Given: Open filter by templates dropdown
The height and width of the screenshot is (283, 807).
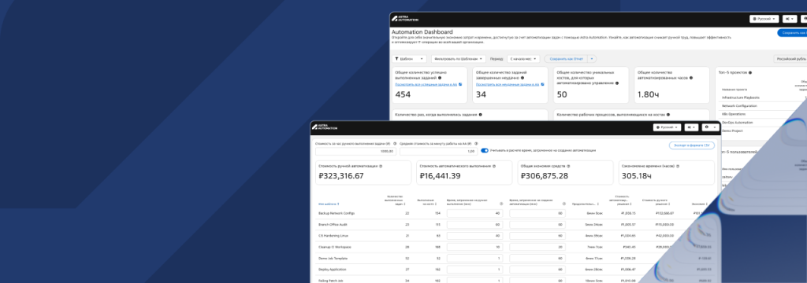Looking at the screenshot, I should pos(459,59).
